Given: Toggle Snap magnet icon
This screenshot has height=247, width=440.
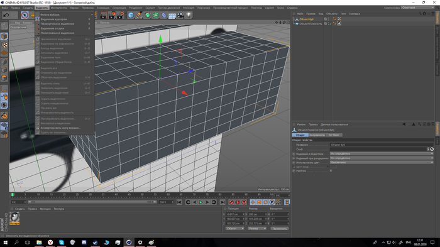Looking at the screenshot, I should pos(4,116).
